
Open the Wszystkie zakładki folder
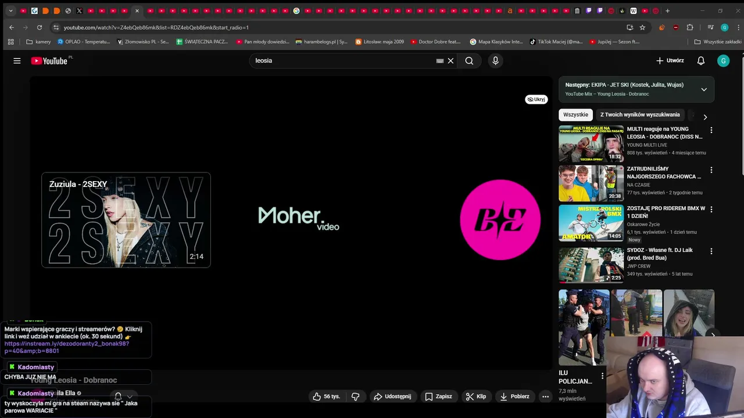718,42
